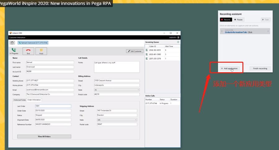Open options menu of OrderInformationTab step
This screenshot has width=279, height=150.
click(268, 31)
